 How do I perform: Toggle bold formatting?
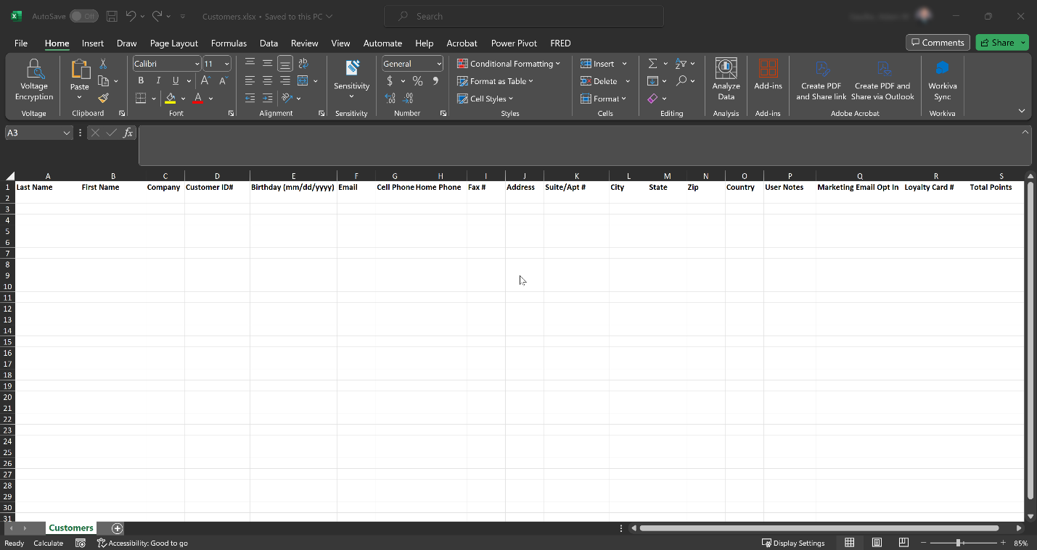141,80
